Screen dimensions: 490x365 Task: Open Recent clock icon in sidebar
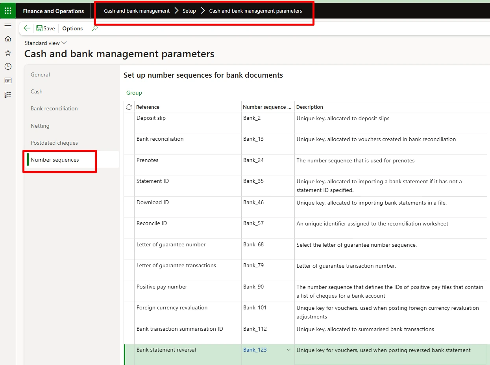pyautogui.click(x=8, y=67)
